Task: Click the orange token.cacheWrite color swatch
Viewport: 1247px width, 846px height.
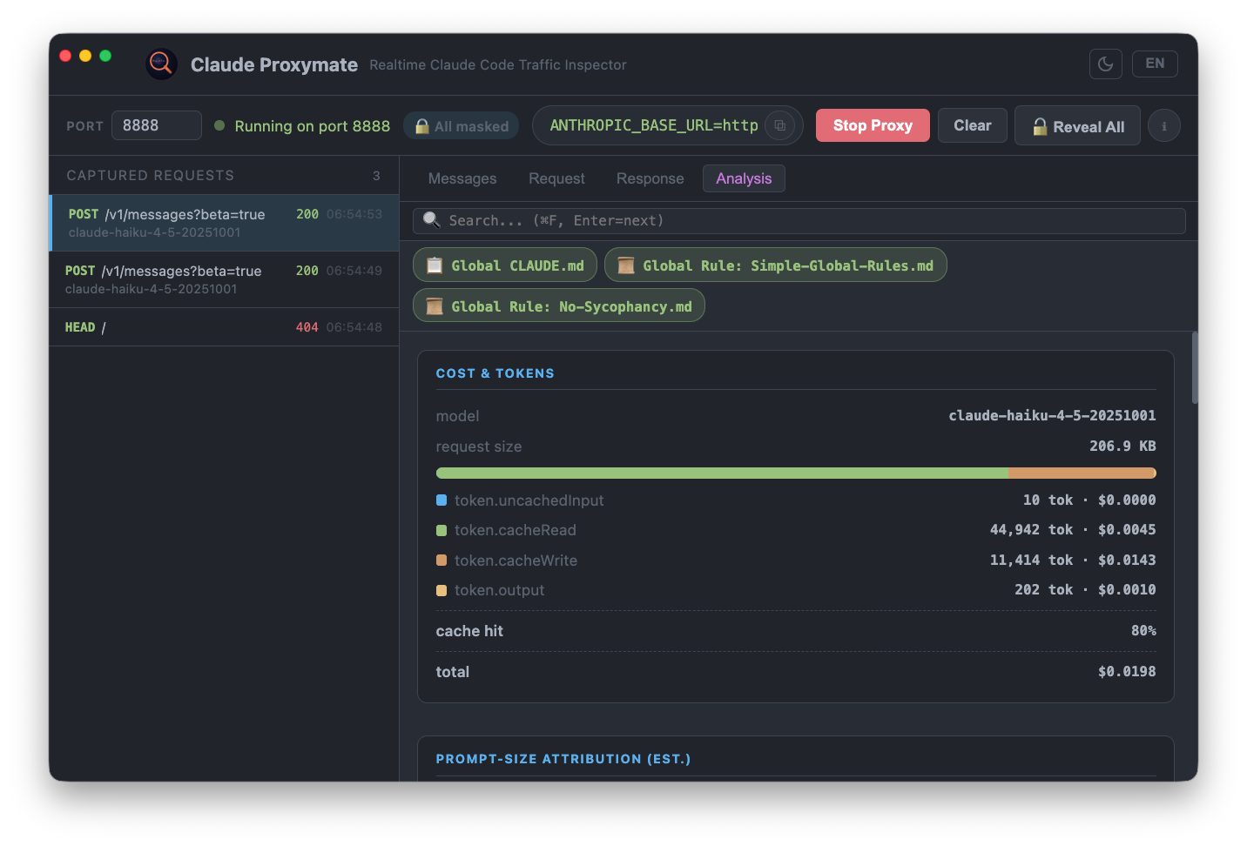Action: click(x=442, y=561)
